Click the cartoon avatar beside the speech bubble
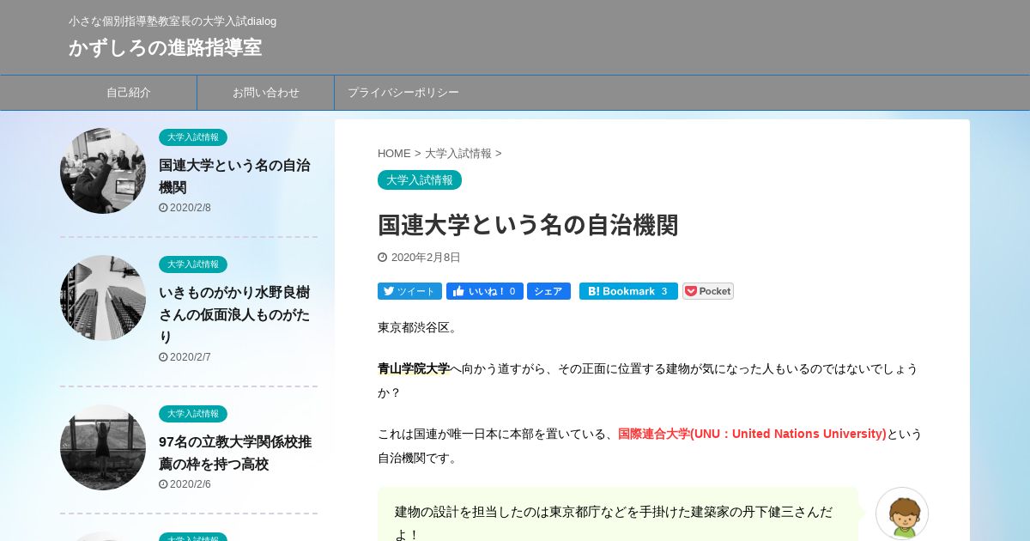This screenshot has height=541, width=1030. click(x=902, y=514)
